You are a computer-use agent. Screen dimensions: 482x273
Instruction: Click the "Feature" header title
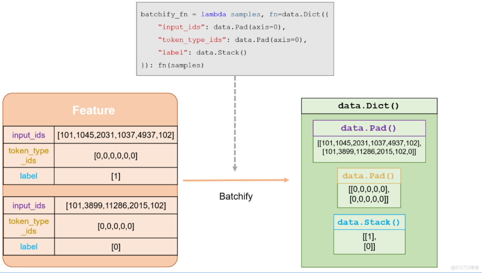coord(93,110)
